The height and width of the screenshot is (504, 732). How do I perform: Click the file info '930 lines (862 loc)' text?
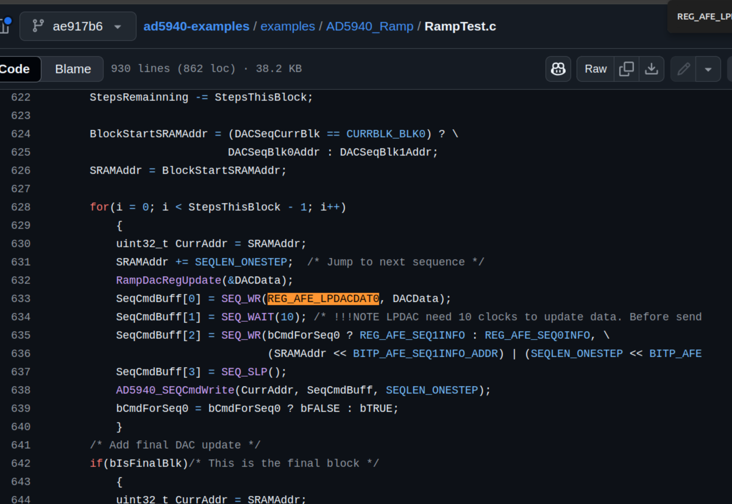click(x=173, y=69)
